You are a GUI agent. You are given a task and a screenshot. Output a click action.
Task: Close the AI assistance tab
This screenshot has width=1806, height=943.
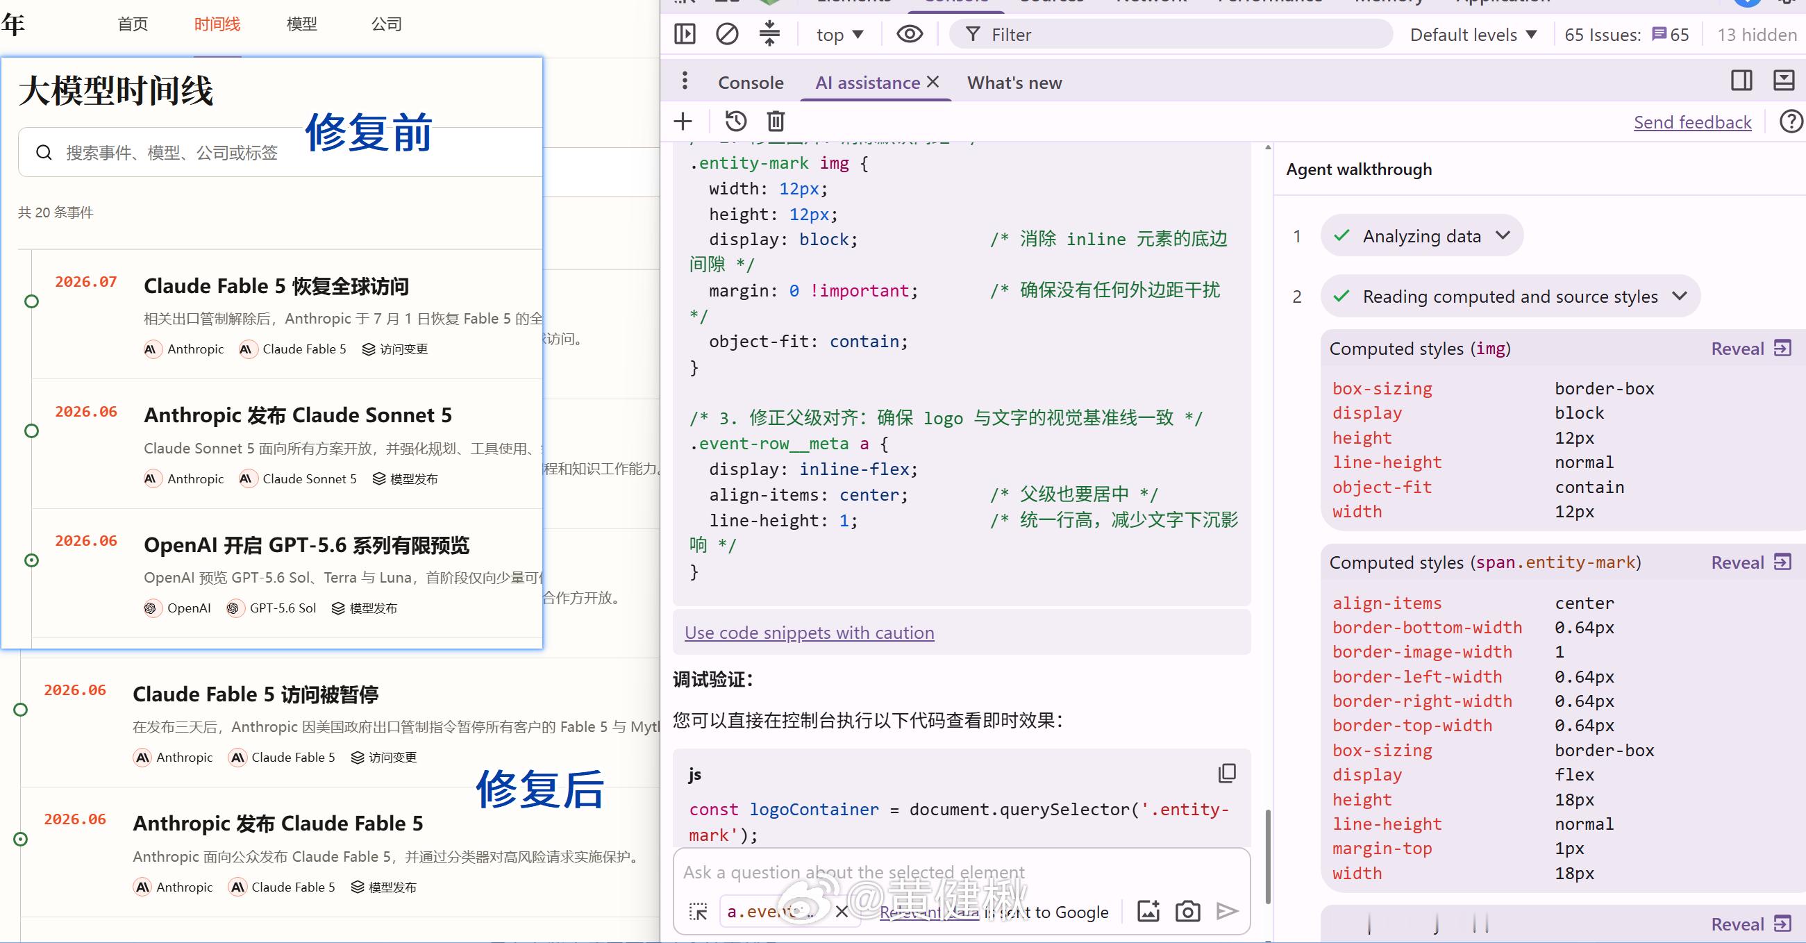click(x=933, y=82)
